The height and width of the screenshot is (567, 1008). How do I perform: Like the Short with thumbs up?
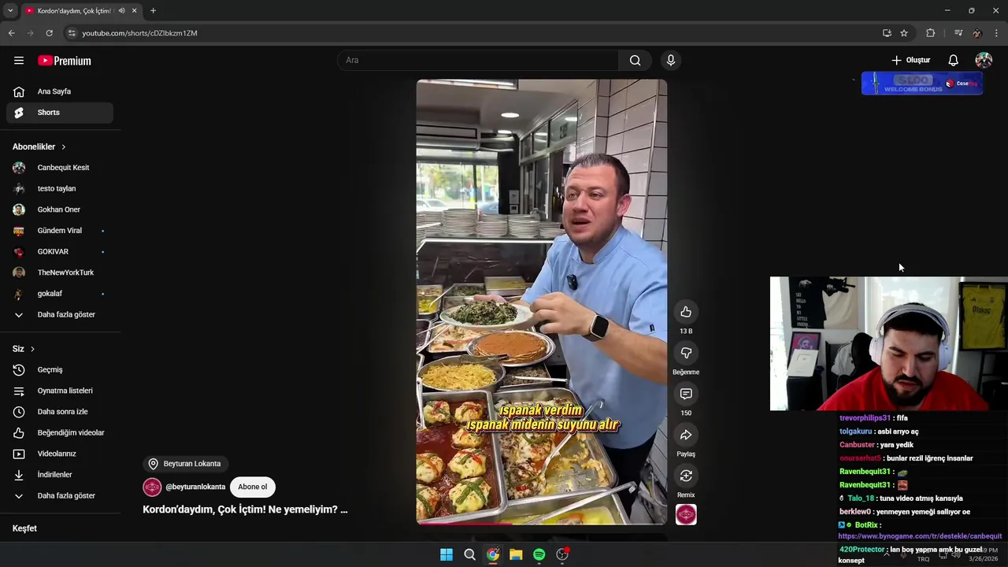(686, 312)
